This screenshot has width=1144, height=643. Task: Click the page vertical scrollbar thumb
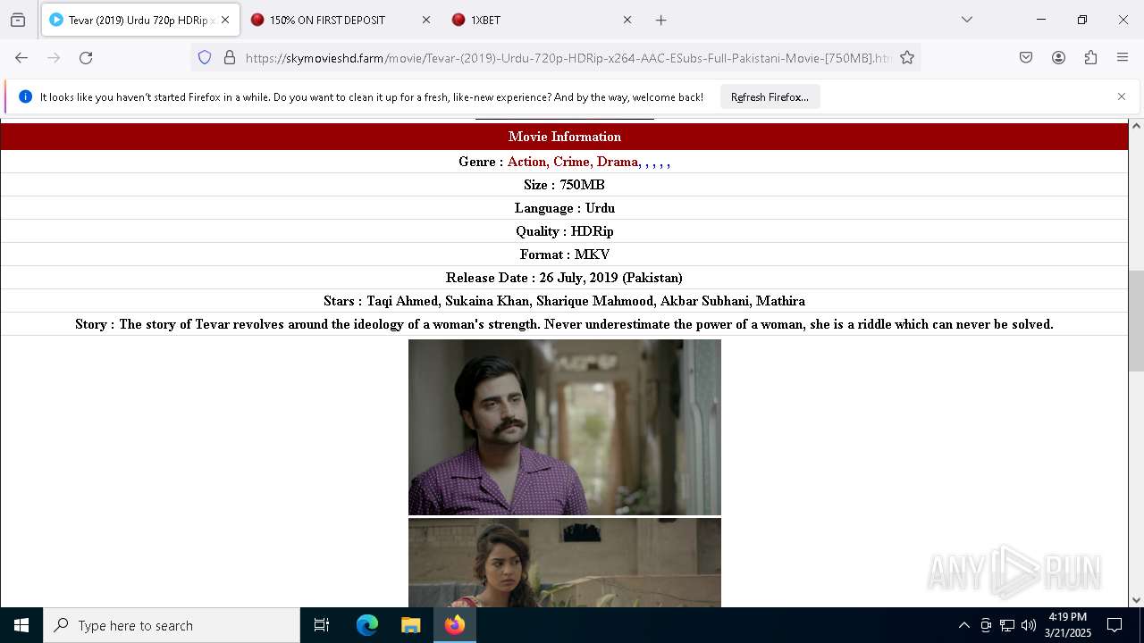tap(1136, 321)
